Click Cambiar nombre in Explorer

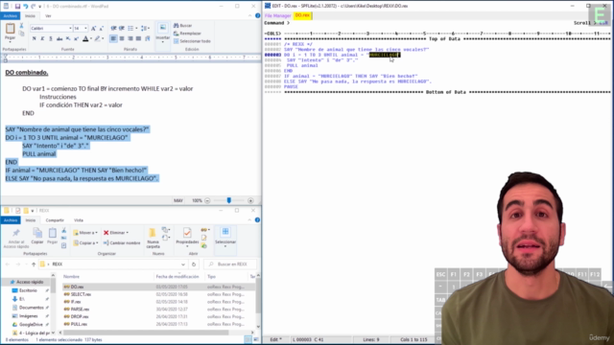[122, 242]
